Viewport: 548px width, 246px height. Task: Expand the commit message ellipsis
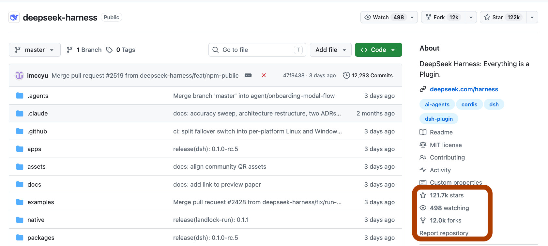(x=248, y=75)
